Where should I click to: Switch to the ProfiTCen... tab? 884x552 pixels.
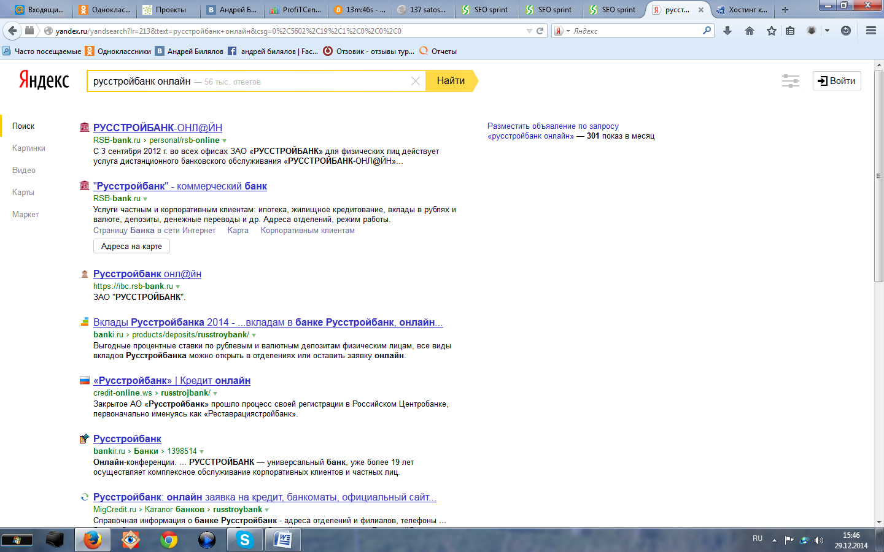tap(296, 10)
